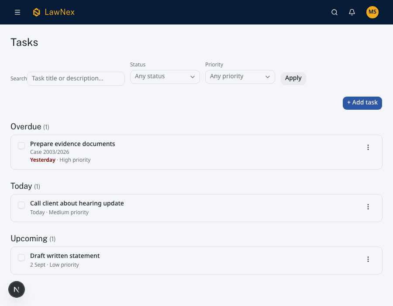The height and width of the screenshot is (306, 393).
Task: Click the Status filter label
Action: (138, 64)
